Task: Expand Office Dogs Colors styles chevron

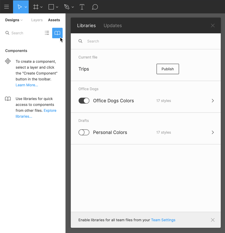Action: (213, 101)
